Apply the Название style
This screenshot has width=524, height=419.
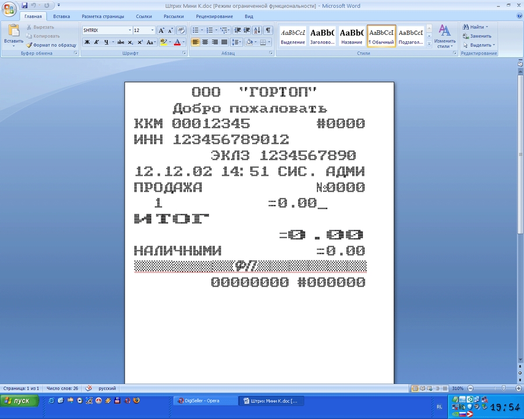coord(352,36)
